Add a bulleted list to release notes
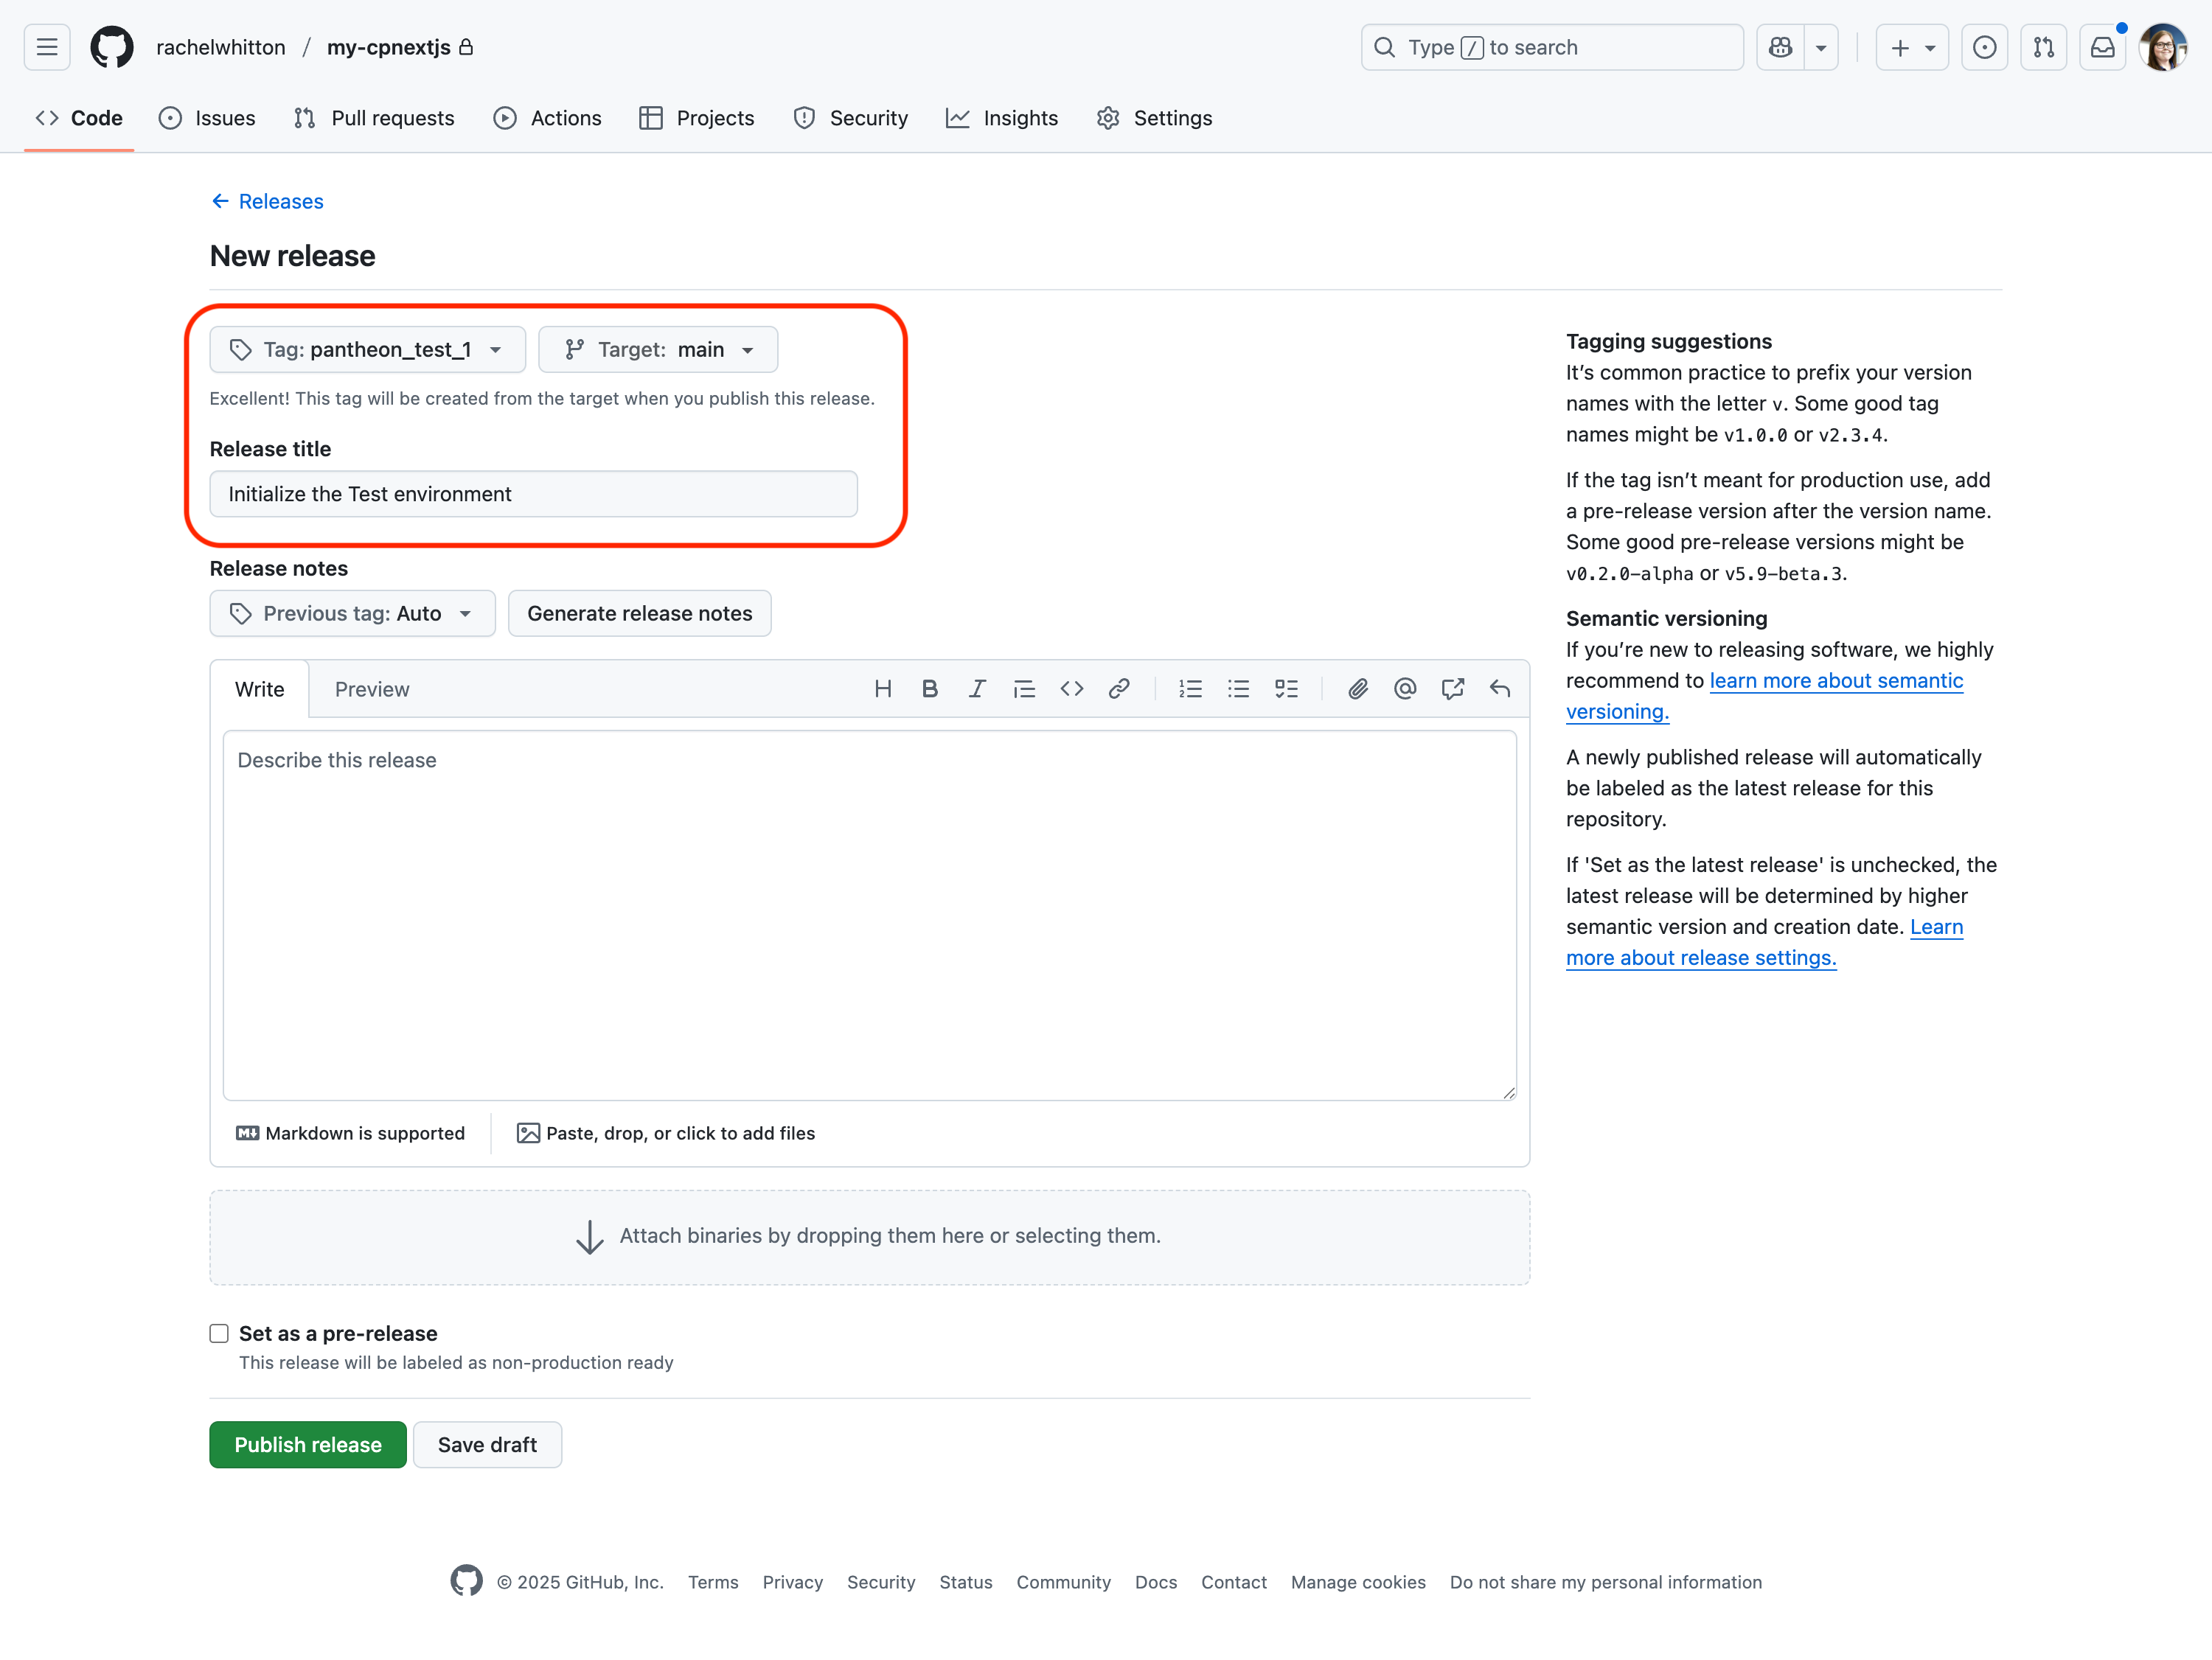The width and height of the screenshot is (2212, 1660). pyautogui.click(x=1238, y=689)
